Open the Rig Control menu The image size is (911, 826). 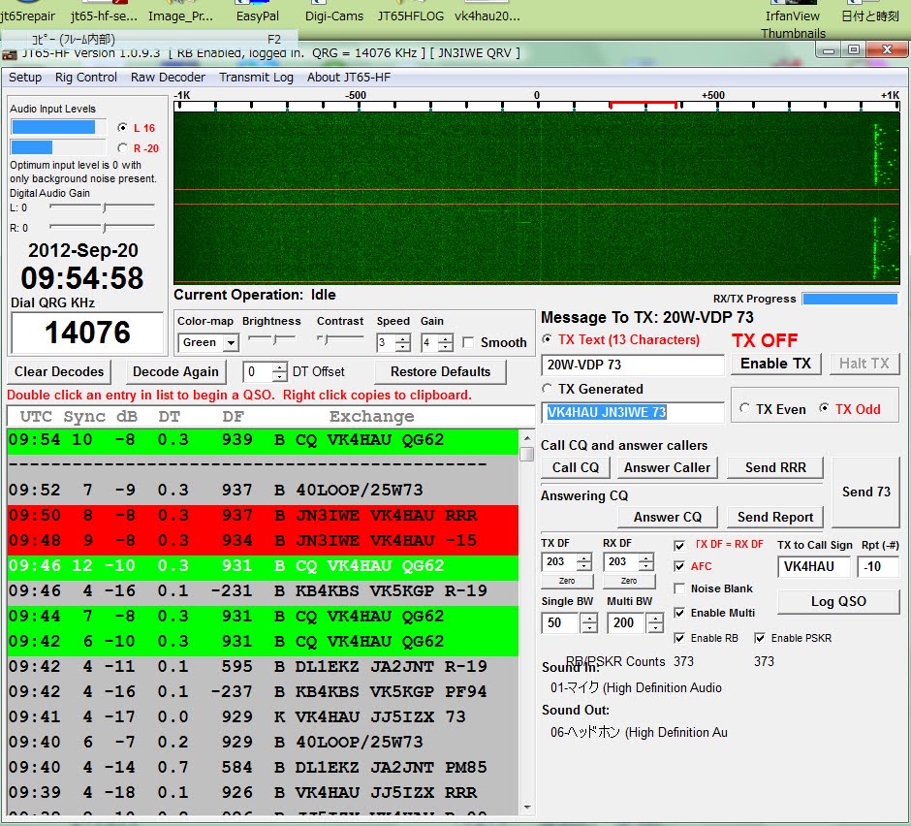click(x=86, y=78)
